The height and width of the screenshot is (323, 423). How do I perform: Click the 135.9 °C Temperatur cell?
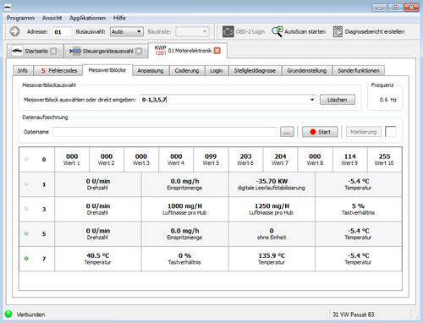click(x=272, y=259)
